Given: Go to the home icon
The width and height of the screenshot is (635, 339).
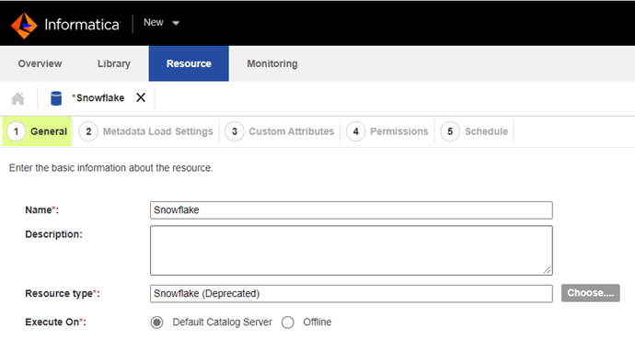Looking at the screenshot, I should click(17, 98).
